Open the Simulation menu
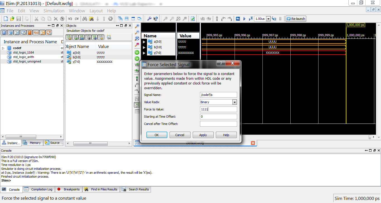Viewport: 381px width, 203px height. (x=54, y=11)
